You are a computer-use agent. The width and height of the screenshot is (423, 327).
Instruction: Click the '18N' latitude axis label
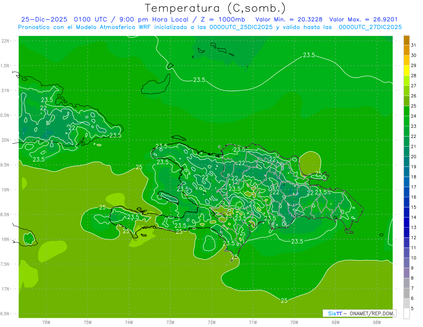[6, 239]
